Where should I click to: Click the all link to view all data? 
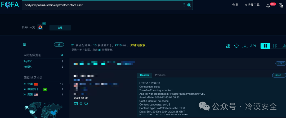(x=100, y=50)
